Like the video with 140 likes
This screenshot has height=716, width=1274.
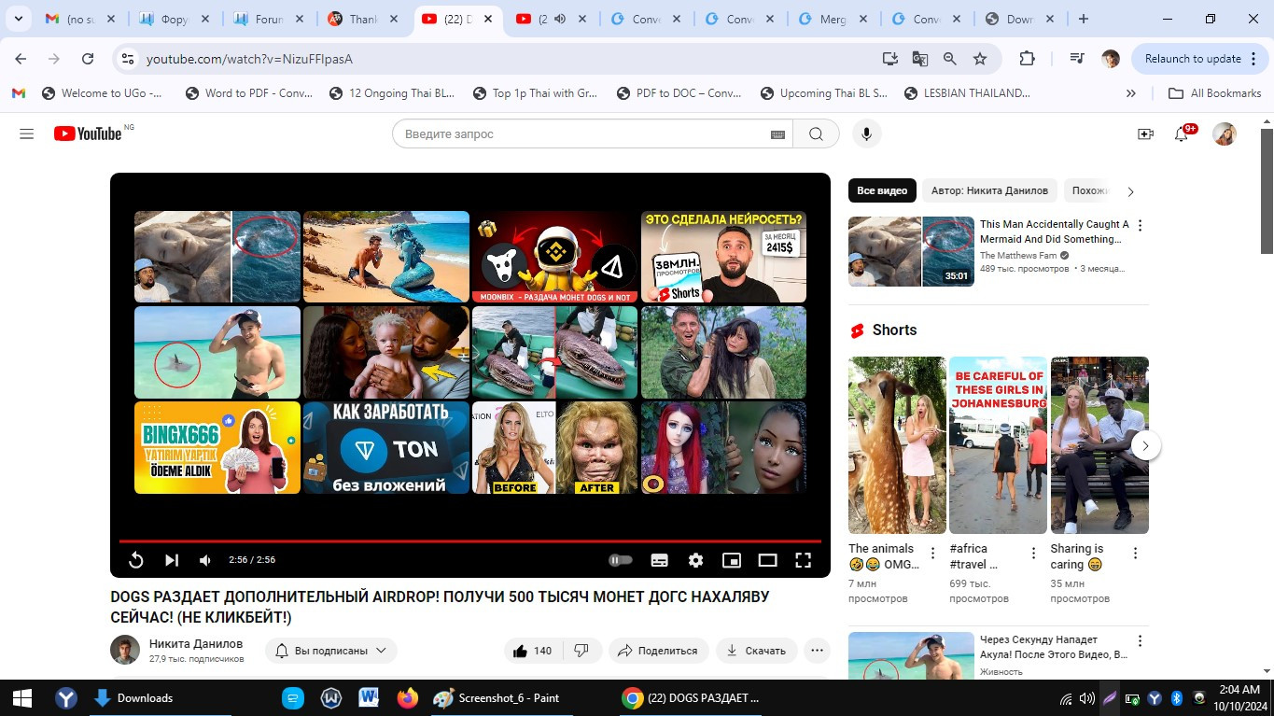(x=531, y=651)
